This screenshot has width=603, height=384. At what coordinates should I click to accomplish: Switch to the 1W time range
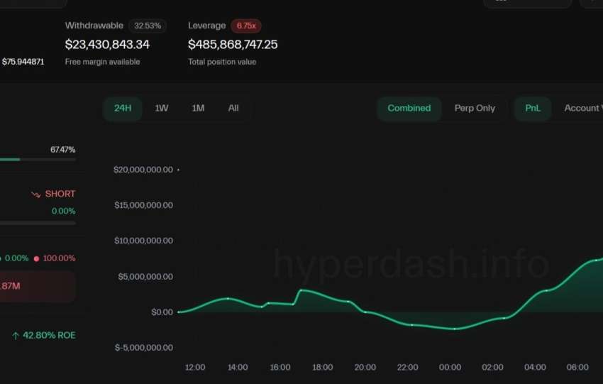[x=162, y=109]
